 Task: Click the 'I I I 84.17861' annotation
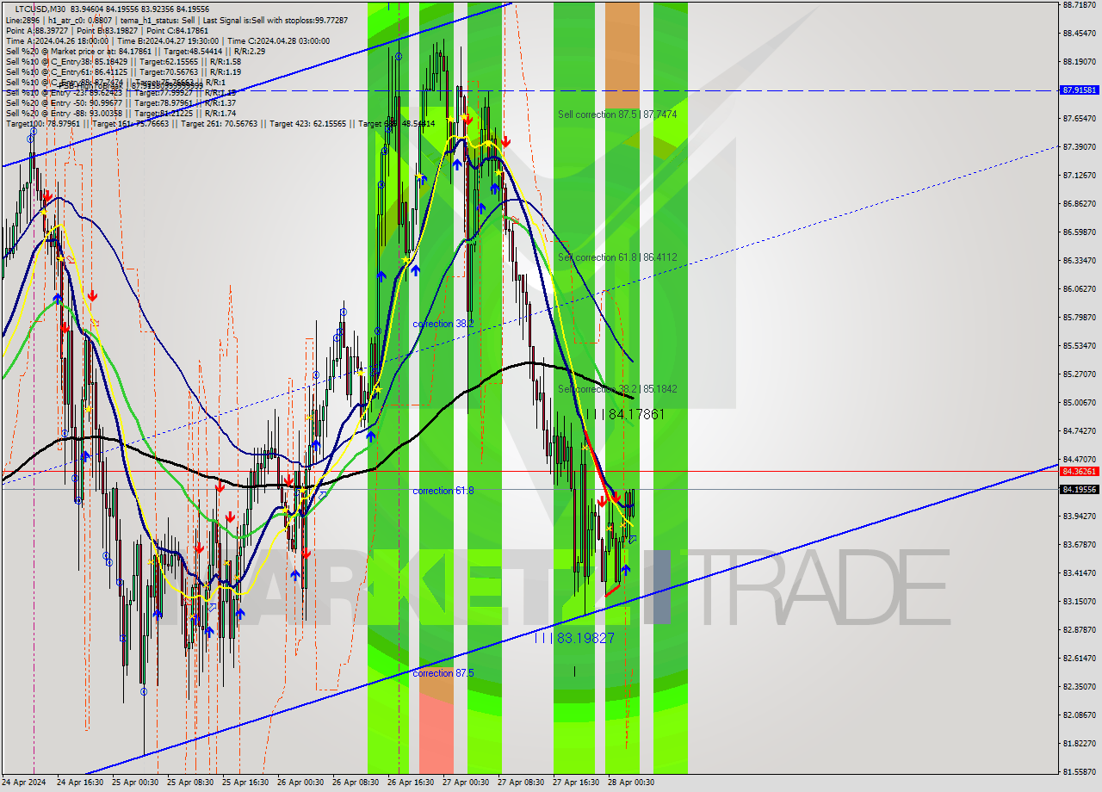625,414
